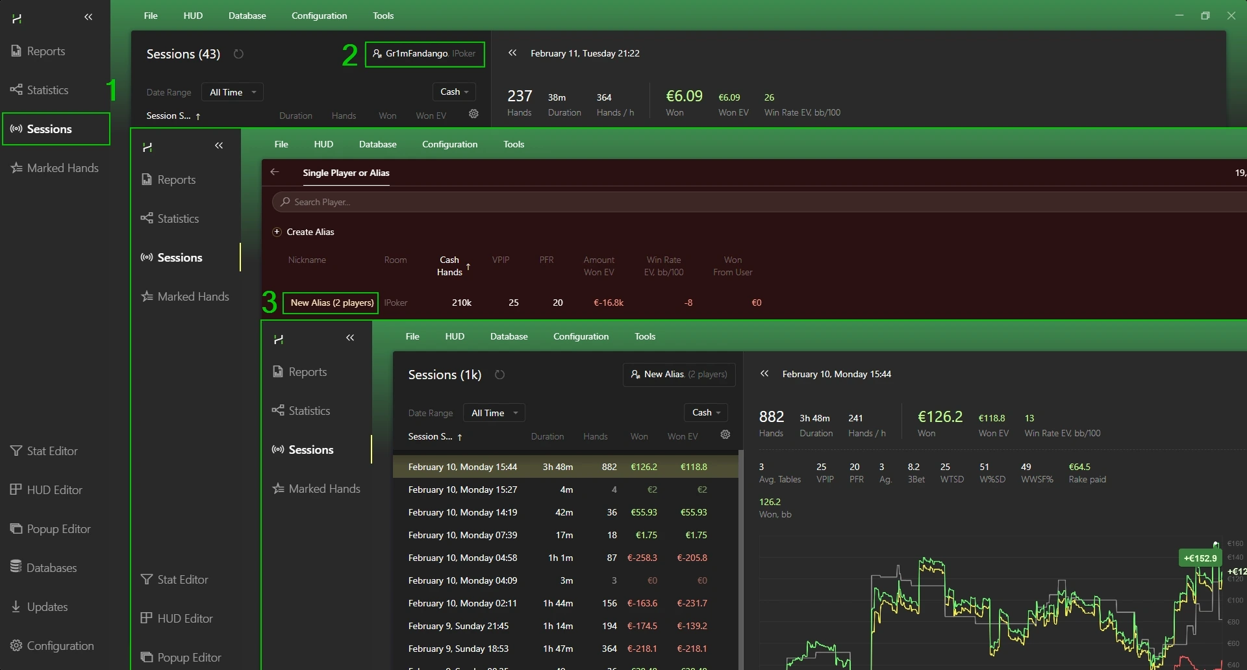
Task: Open Updates from the sidebar
Action: pos(47,607)
